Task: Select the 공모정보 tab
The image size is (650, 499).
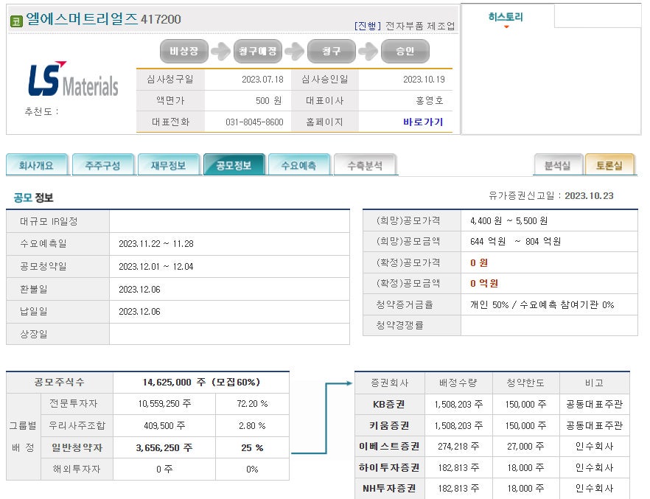Action: coord(234,165)
